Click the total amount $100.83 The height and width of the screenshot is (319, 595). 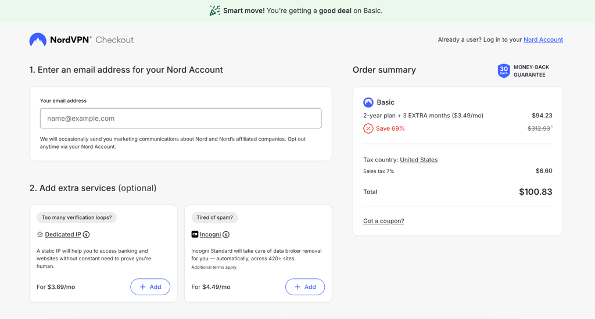pos(535,192)
